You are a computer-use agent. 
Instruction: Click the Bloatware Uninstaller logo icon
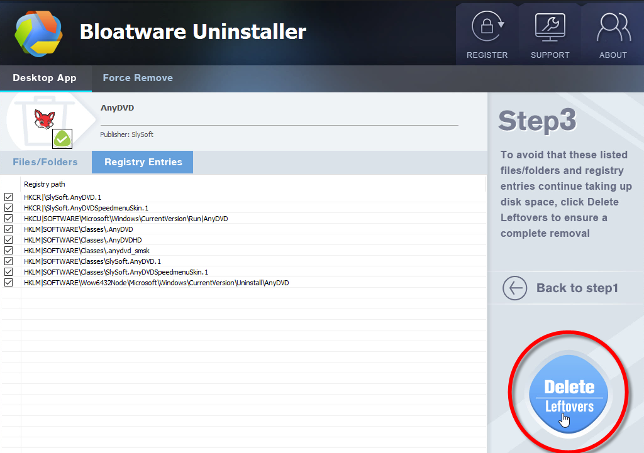tap(38, 34)
